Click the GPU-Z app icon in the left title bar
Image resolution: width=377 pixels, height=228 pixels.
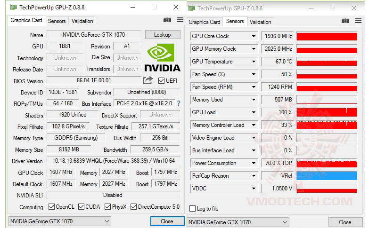pyautogui.click(x=13, y=8)
